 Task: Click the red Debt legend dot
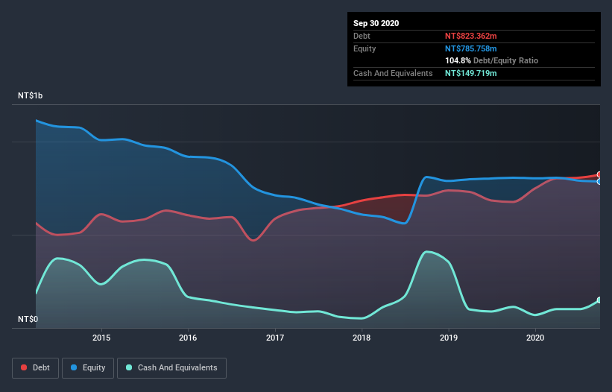pyautogui.click(x=24, y=367)
